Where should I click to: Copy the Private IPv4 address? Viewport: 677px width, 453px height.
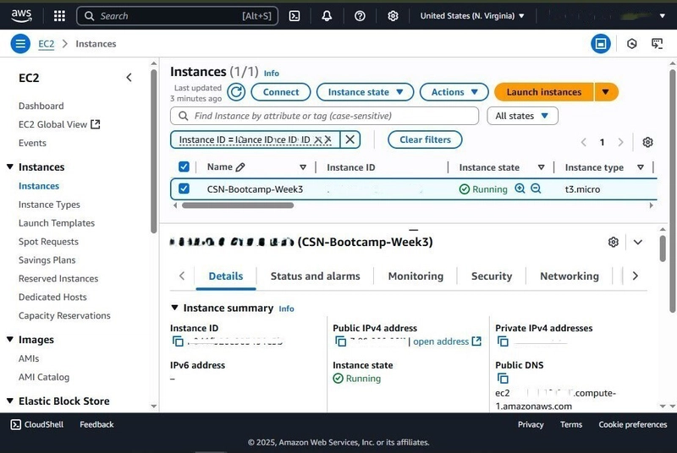(x=503, y=341)
